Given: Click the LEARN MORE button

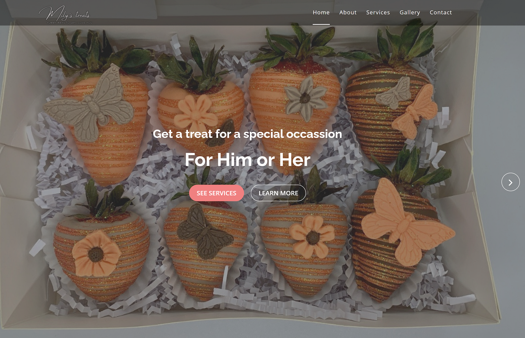Looking at the screenshot, I should point(278,193).
